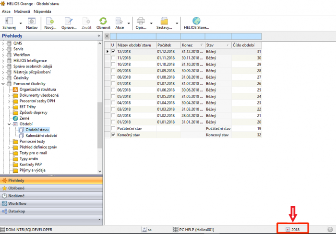Open the Sestavy folder icon
Screen dimensions: 336x234
coord(164,21)
